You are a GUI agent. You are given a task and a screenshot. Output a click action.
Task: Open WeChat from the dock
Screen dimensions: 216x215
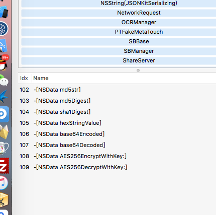coord(4,80)
